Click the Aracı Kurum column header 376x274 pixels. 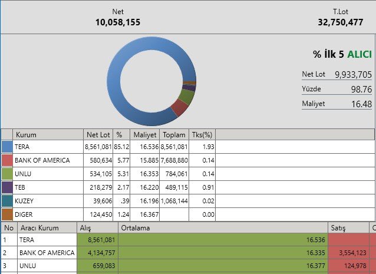pos(47,227)
